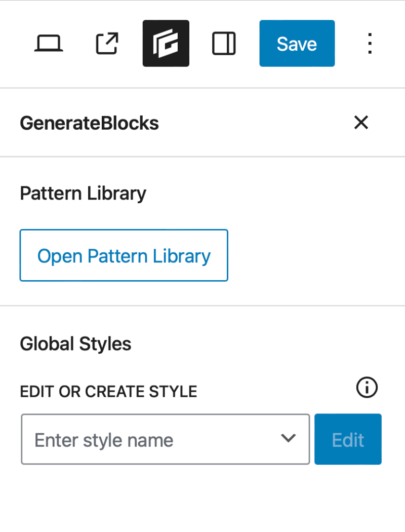405x532 pixels.
Task: Toggle the block settings sidebar
Action: (224, 44)
